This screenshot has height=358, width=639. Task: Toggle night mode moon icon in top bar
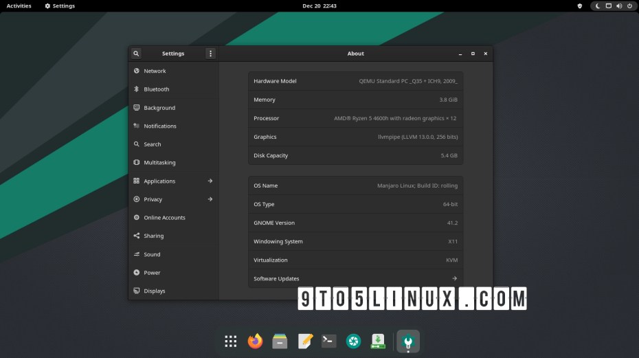pos(598,6)
